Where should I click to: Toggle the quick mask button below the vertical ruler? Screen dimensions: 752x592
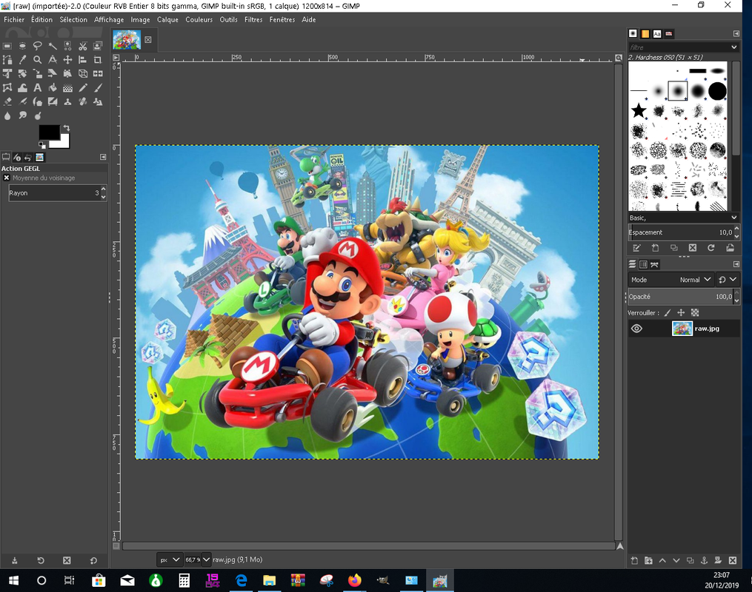(x=116, y=545)
